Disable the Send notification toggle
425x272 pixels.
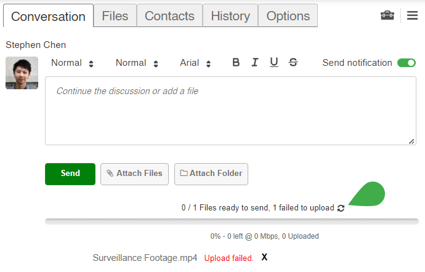click(x=407, y=63)
